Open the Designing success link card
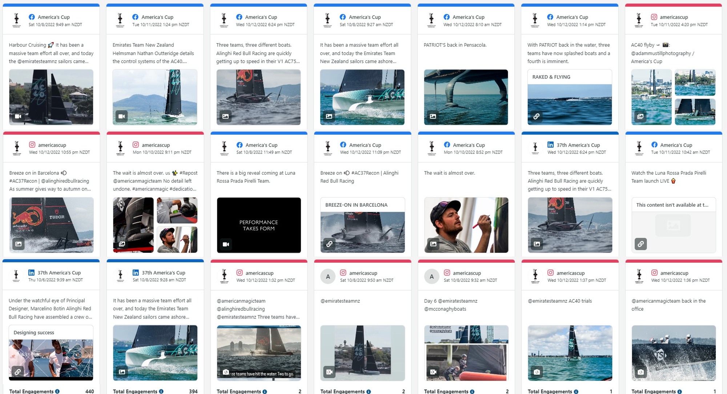 pos(51,353)
